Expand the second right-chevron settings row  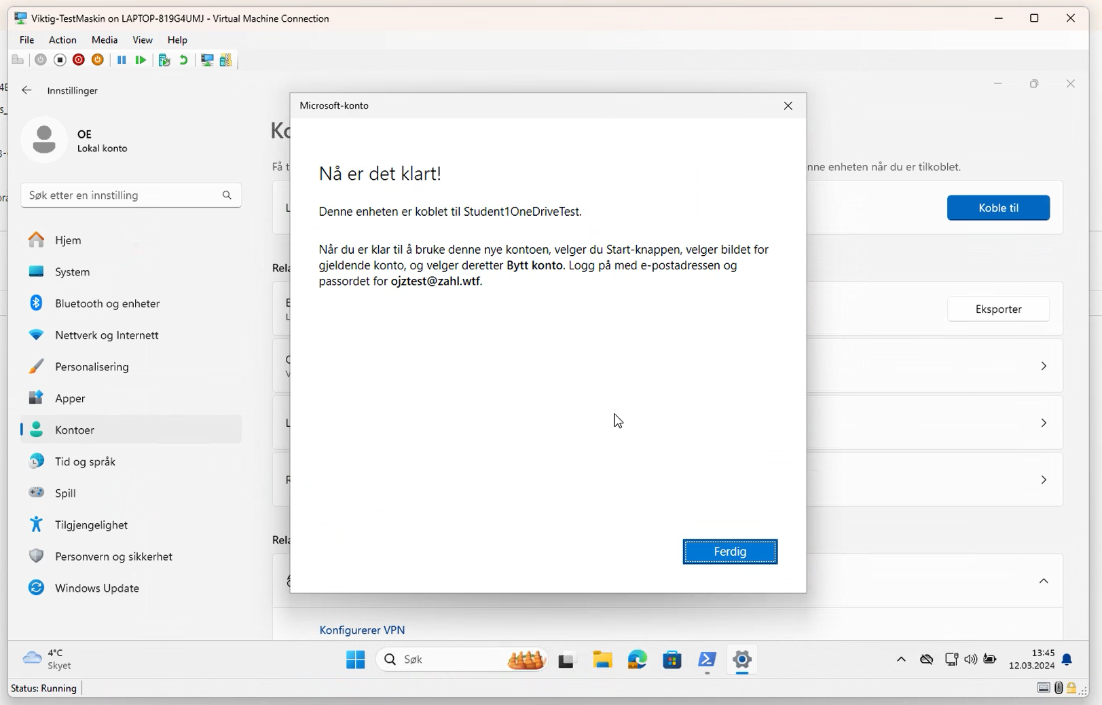coord(1044,423)
